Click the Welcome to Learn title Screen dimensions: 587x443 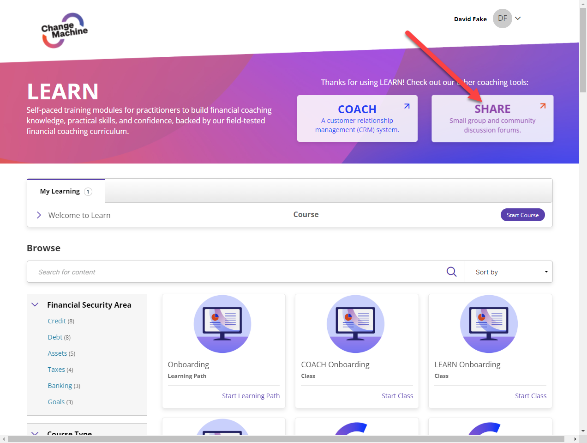coord(79,215)
